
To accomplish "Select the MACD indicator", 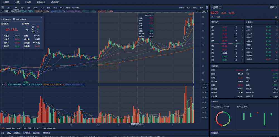I will (19, 128).
